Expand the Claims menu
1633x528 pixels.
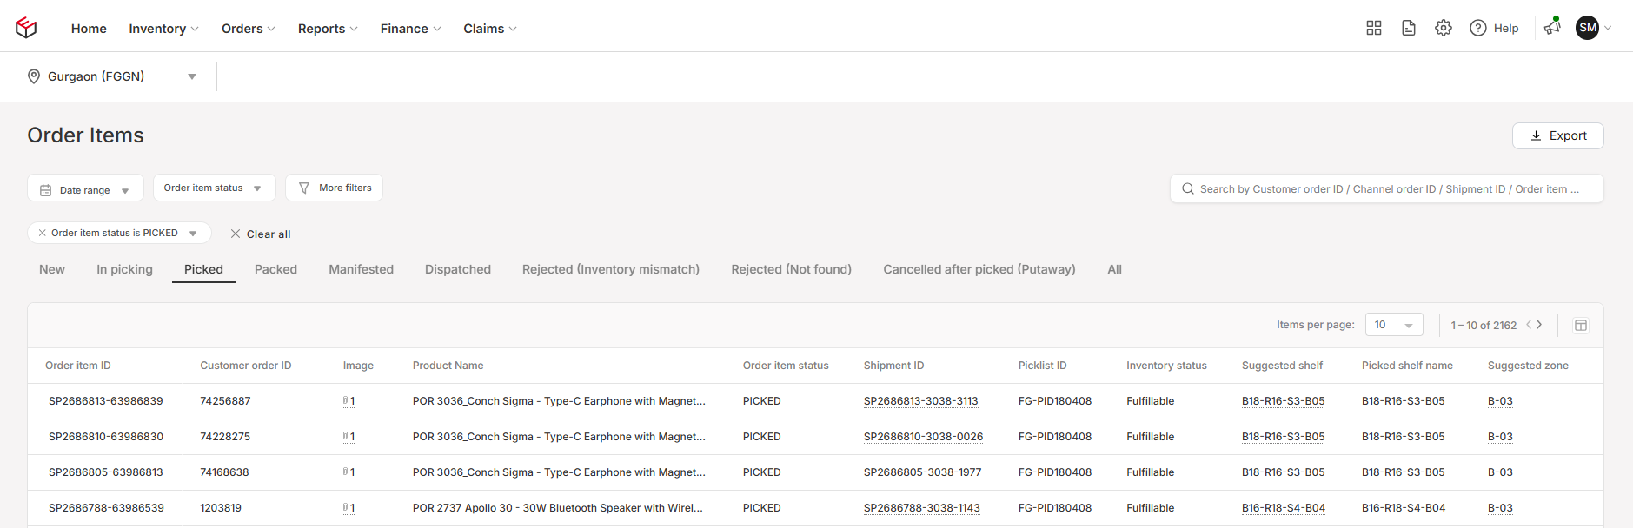pyautogui.click(x=490, y=29)
